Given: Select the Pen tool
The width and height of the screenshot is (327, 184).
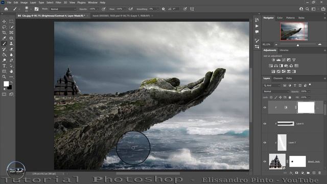Looking at the screenshot, I should point(11,60).
